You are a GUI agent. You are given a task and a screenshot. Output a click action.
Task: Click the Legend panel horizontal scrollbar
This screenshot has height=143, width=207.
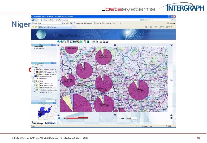point(44,101)
